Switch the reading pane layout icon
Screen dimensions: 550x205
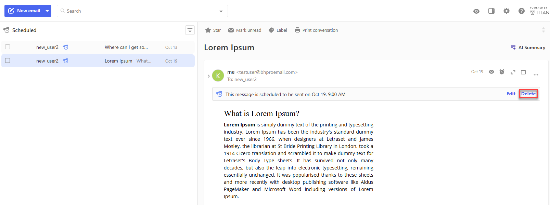click(491, 11)
